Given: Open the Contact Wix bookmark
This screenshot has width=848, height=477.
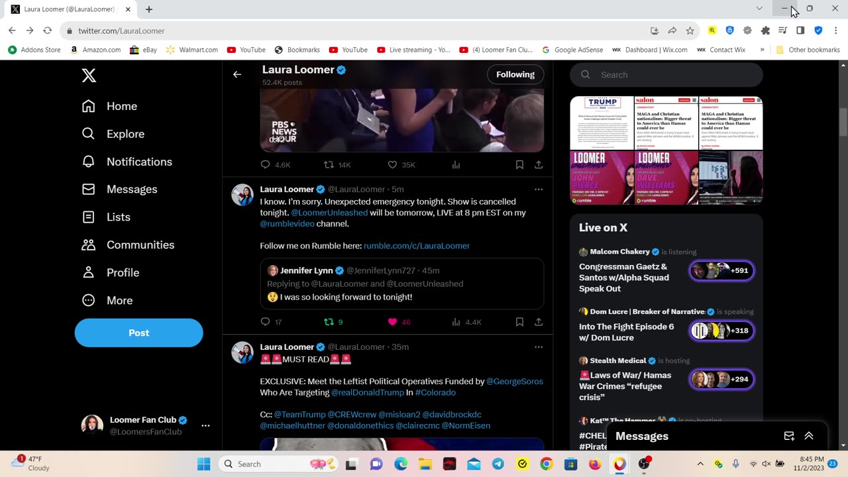Looking at the screenshot, I should [721, 50].
